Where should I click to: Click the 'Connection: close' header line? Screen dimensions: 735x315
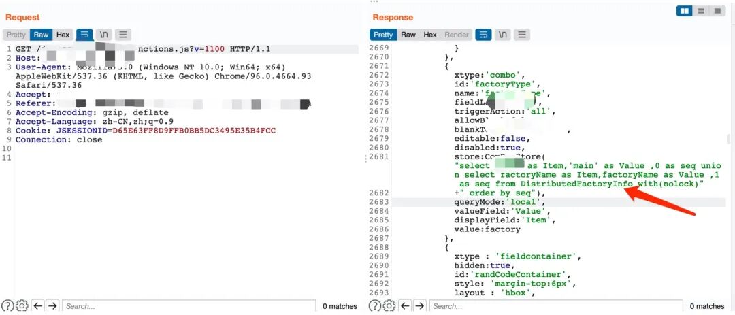(x=59, y=139)
